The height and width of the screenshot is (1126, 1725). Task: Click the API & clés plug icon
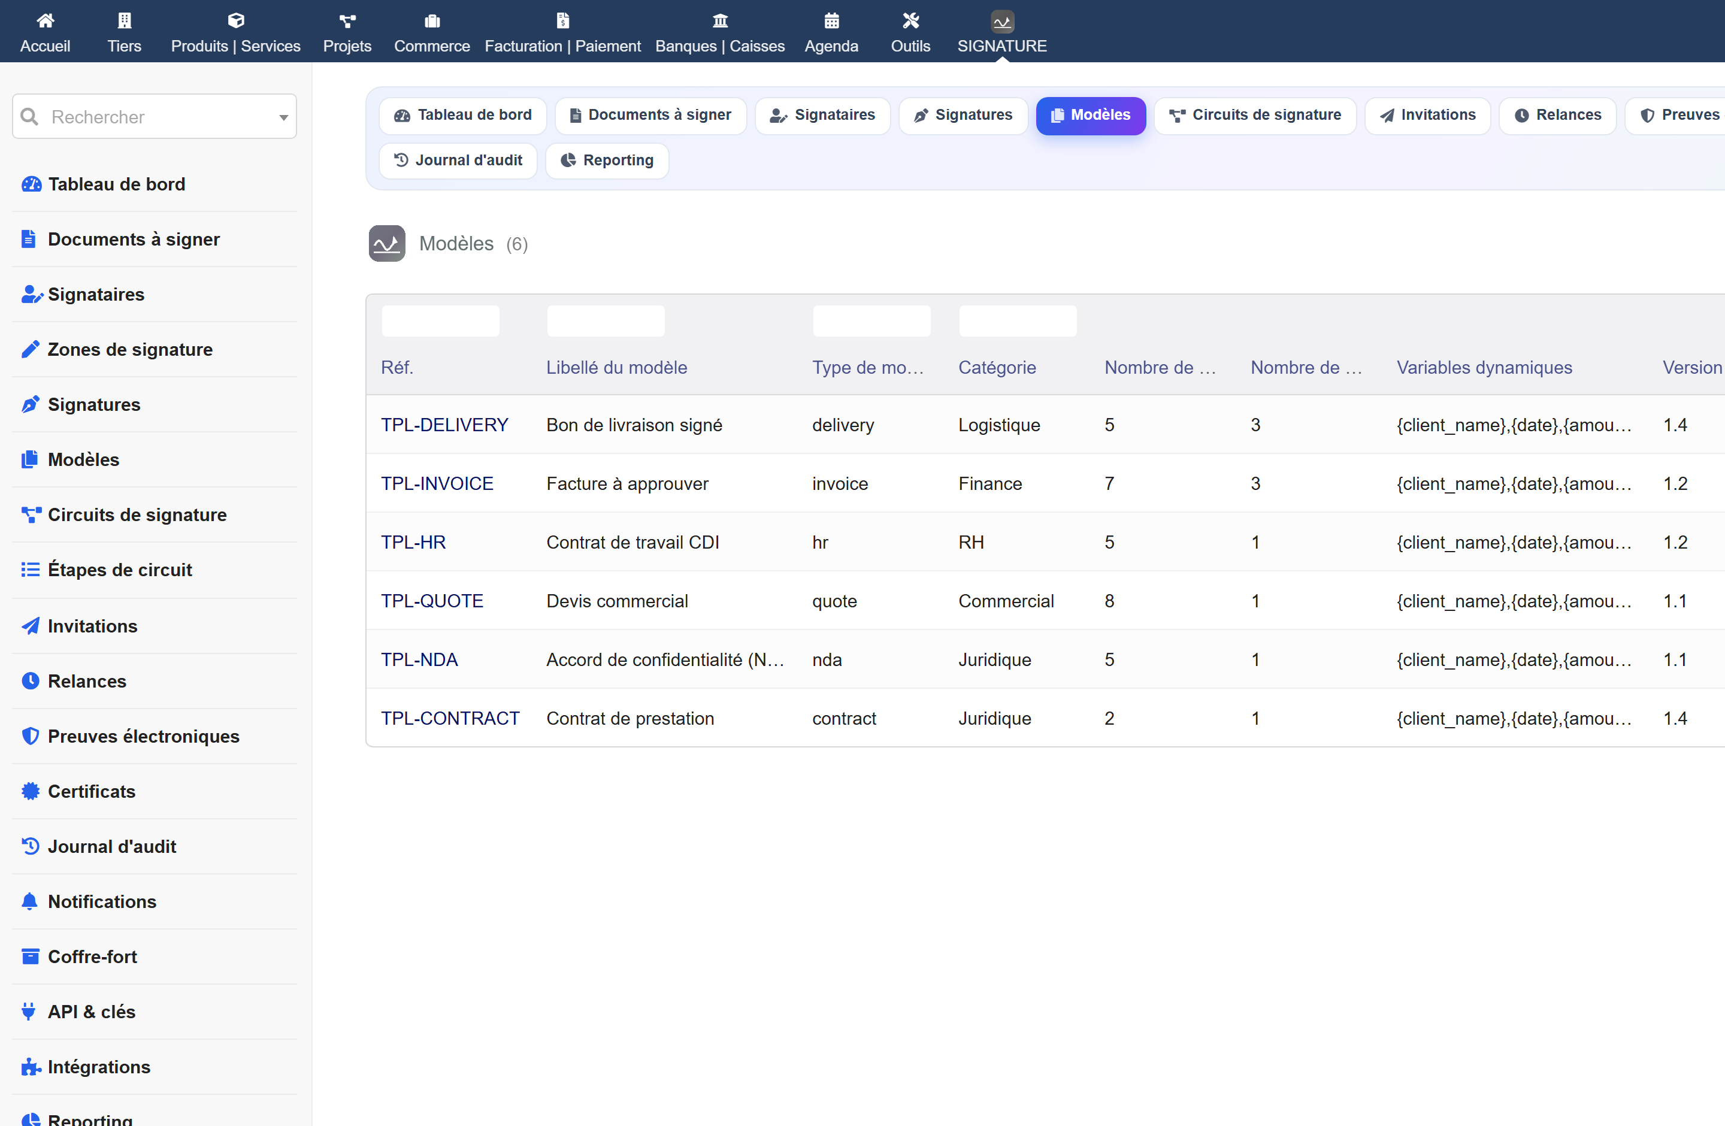click(x=30, y=1012)
